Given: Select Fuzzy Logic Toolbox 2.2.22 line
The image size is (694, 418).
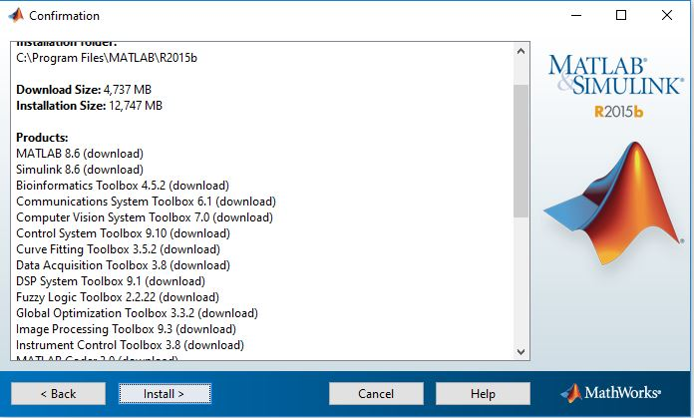Looking at the screenshot, I should point(118,297).
